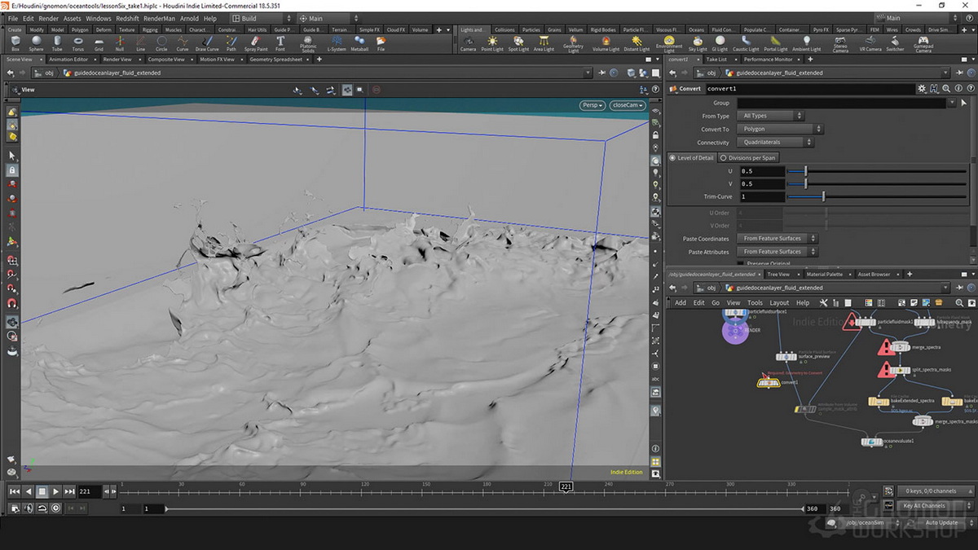This screenshot has width=978, height=550.
Task: Create a Sky Light
Action: click(x=698, y=43)
